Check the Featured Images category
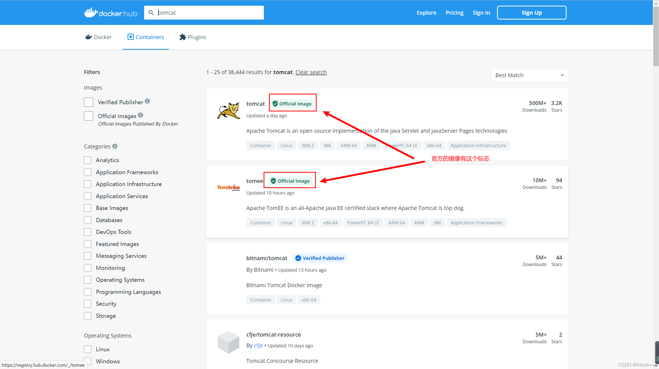Image resolution: width=659 pixels, height=369 pixels. (x=88, y=244)
